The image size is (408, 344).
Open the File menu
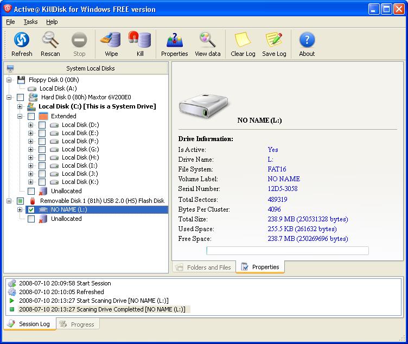coord(10,22)
